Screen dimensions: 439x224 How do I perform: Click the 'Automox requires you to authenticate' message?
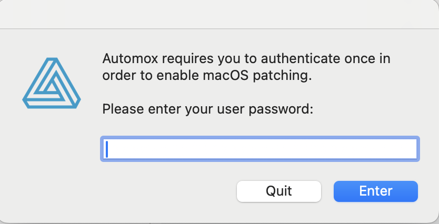tap(246, 67)
